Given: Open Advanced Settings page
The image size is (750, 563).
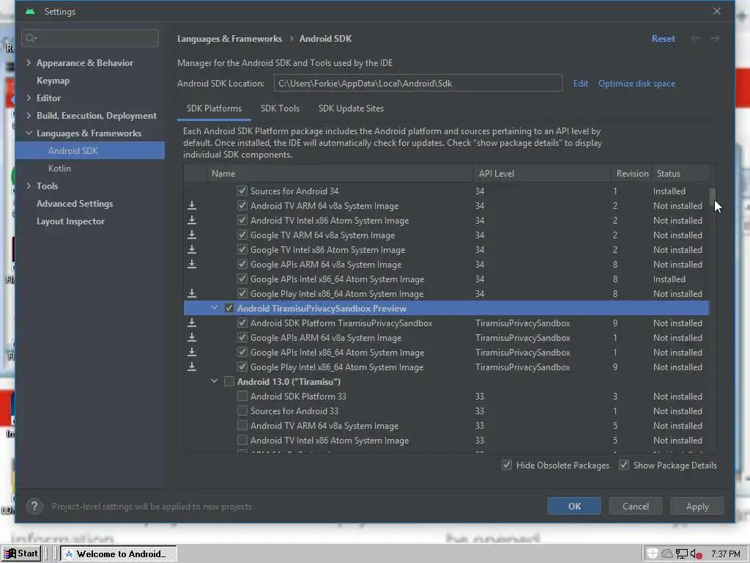Looking at the screenshot, I should coord(75,204).
